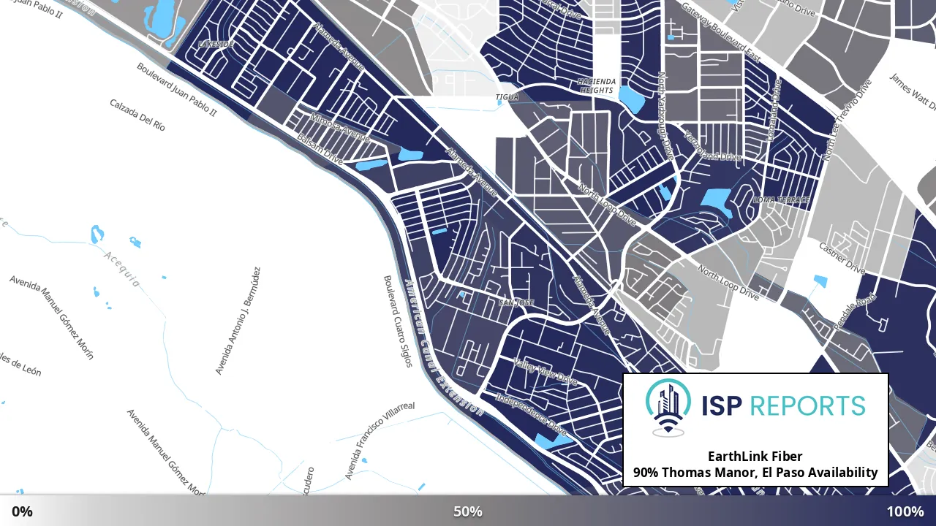Image resolution: width=936 pixels, height=526 pixels.
Task: Click the Avenida Antonio J. Bermúdez label
Action: 238,321
